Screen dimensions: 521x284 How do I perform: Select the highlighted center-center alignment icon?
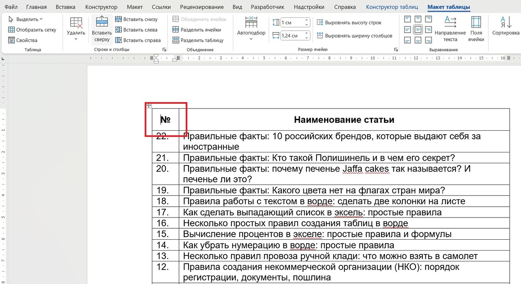point(418,30)
